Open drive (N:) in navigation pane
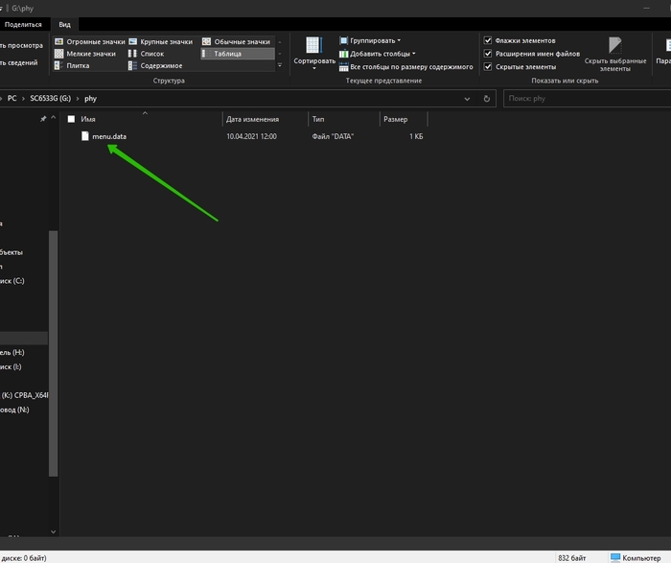671x563 pixels. pos(15,410)
